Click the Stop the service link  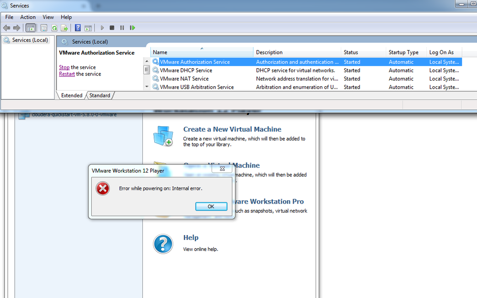64,67
